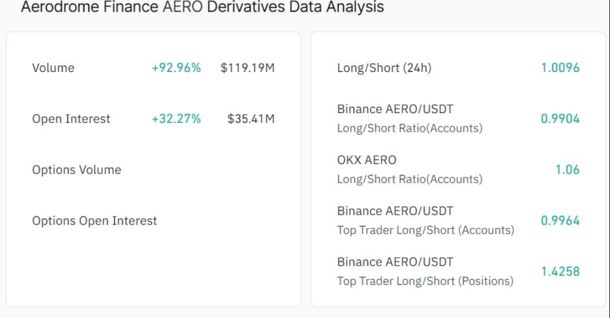Click the Volume label

point(53,68)
